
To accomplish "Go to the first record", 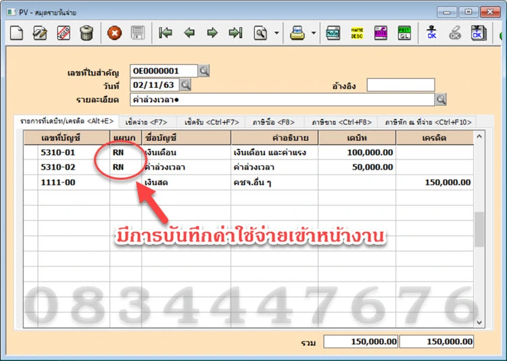I will [166, 32].
